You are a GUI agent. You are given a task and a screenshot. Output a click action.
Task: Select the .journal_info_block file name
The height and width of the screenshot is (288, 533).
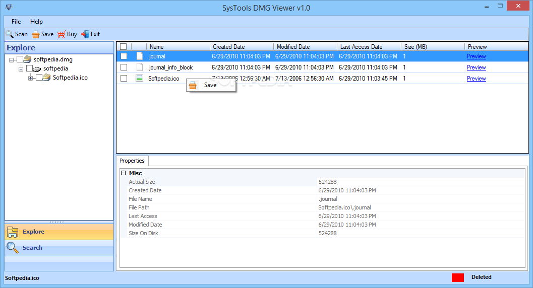point(170,67)
